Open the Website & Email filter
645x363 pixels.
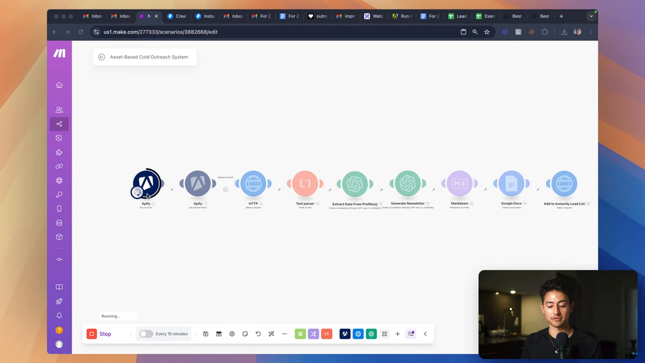[225, 189]
